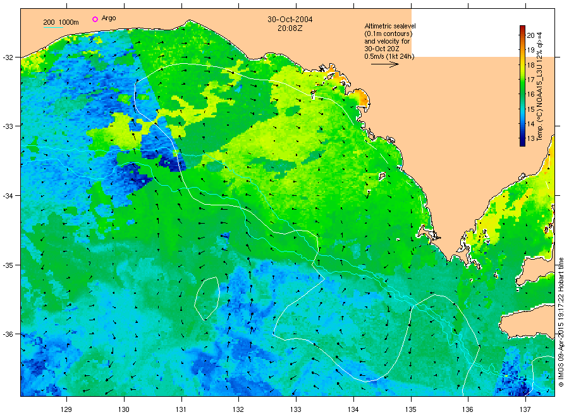Screen dimensions: 569x417
Task: Click the latitude axis label '-33'
Action: 8,126
